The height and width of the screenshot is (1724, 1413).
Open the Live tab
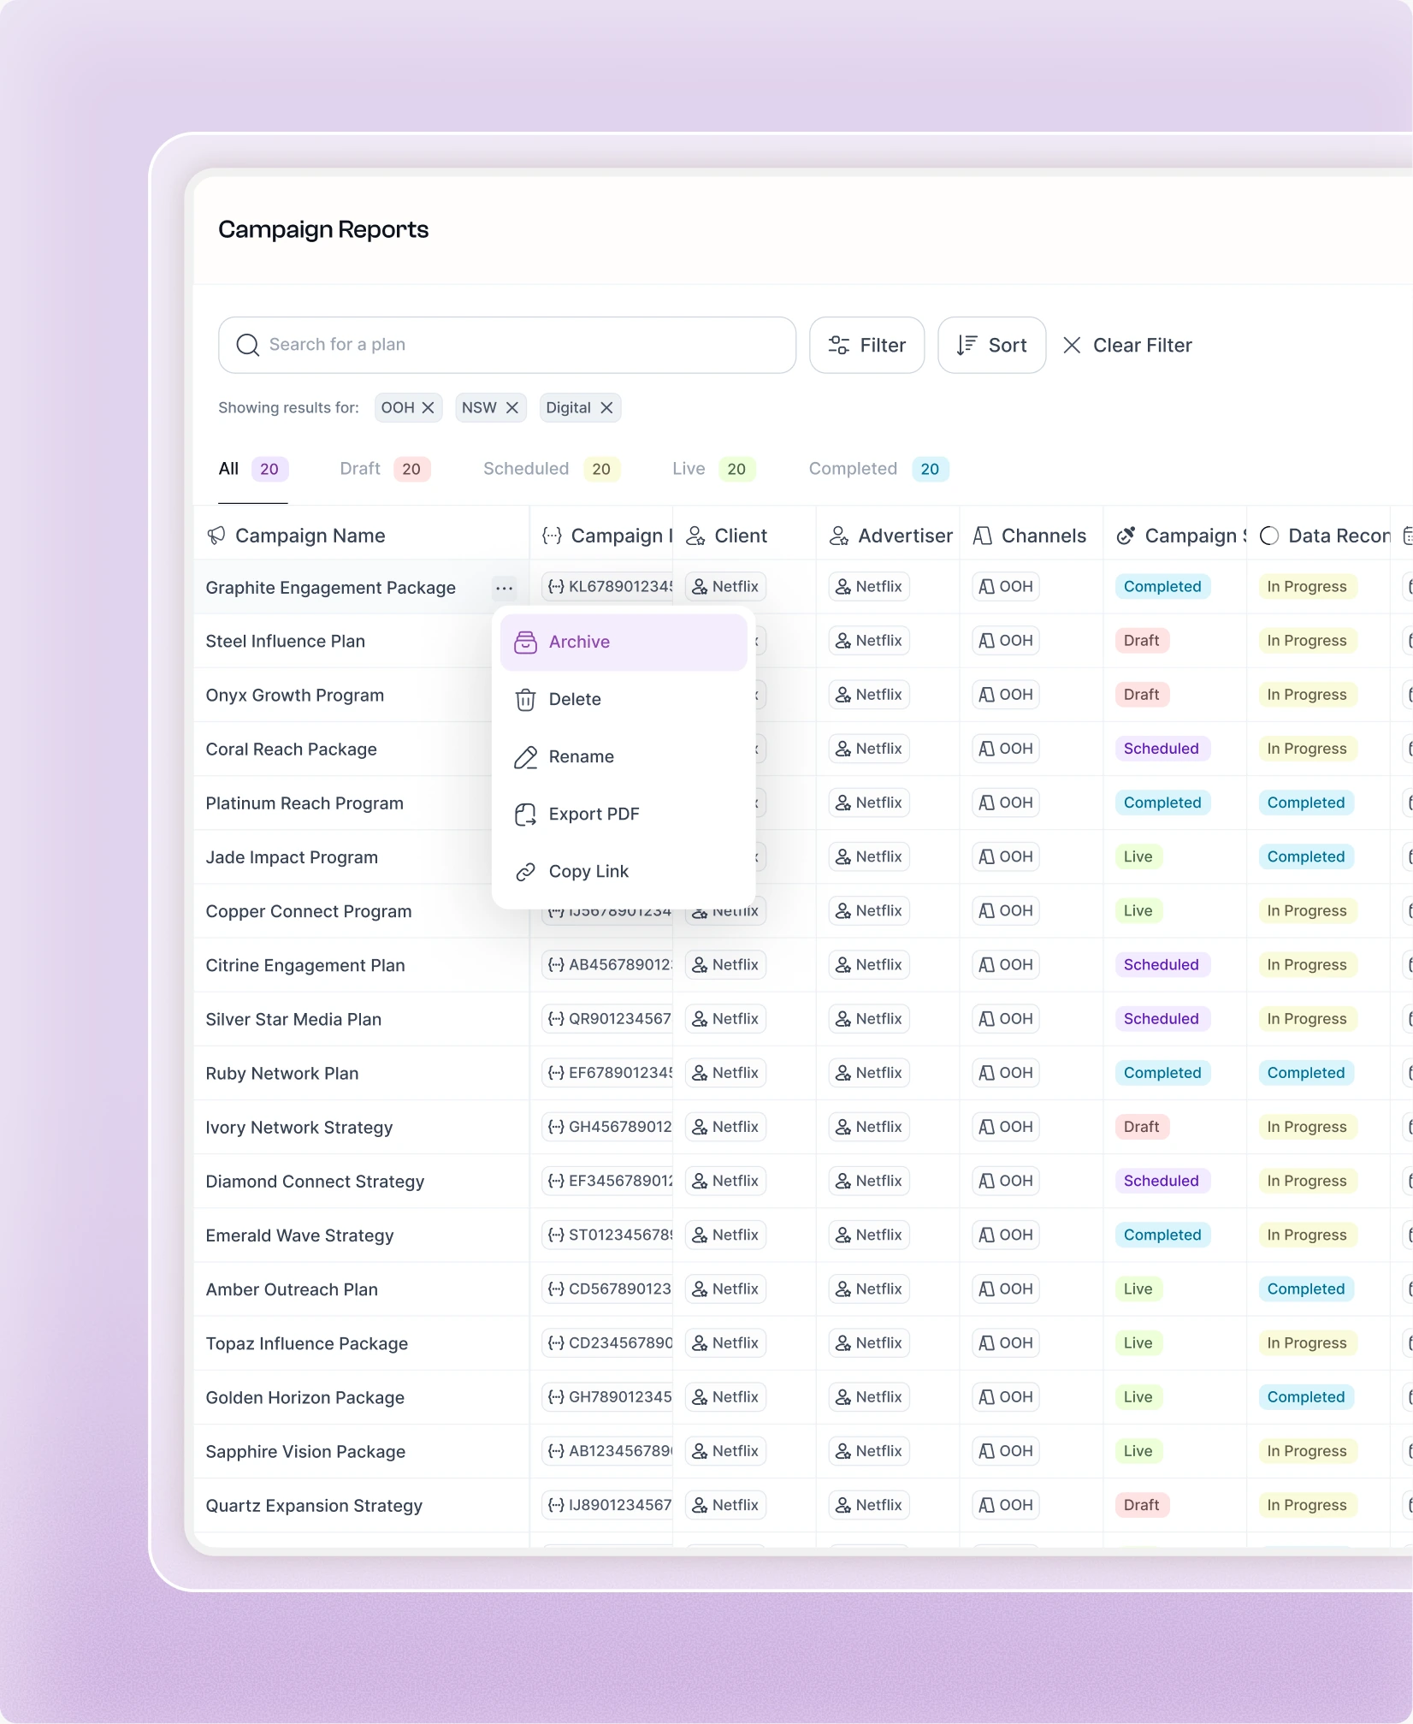coord(714,469)
